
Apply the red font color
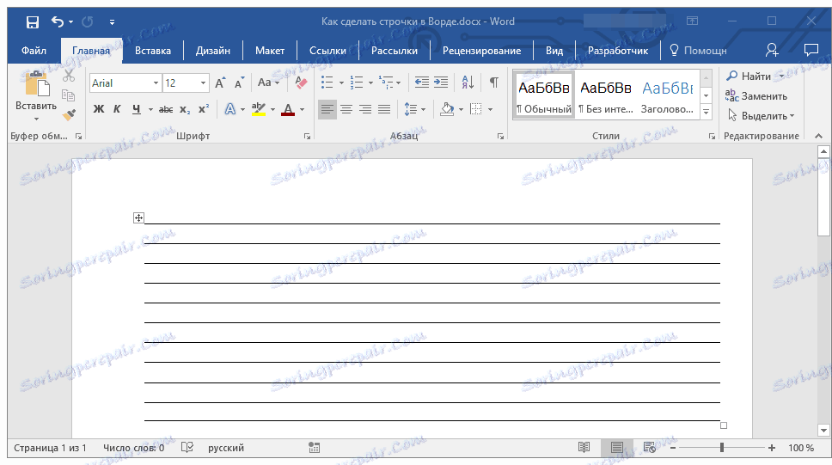288,109
